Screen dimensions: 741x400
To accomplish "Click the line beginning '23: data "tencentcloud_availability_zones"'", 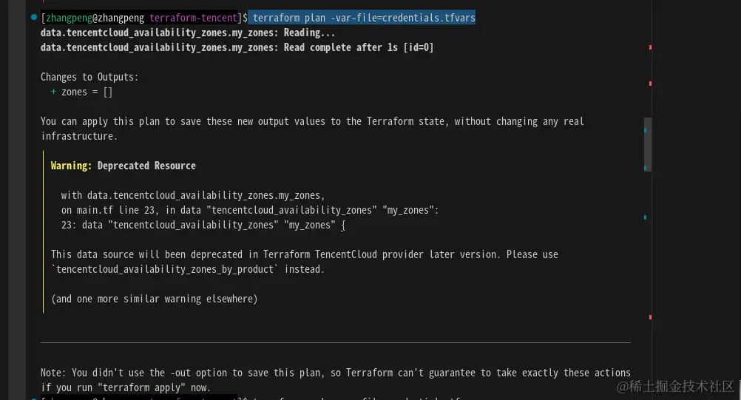I will click(203, 226).
